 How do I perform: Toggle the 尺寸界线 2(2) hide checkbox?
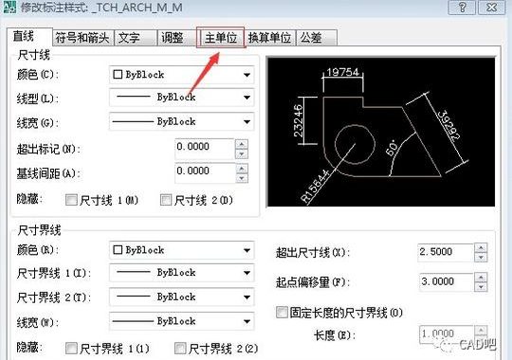180,349
